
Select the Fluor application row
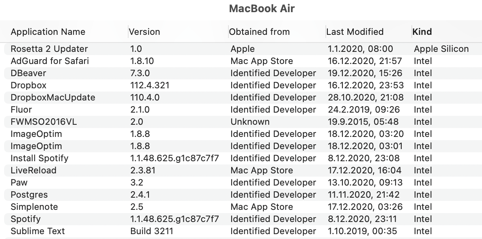click(x=21, y=110)
